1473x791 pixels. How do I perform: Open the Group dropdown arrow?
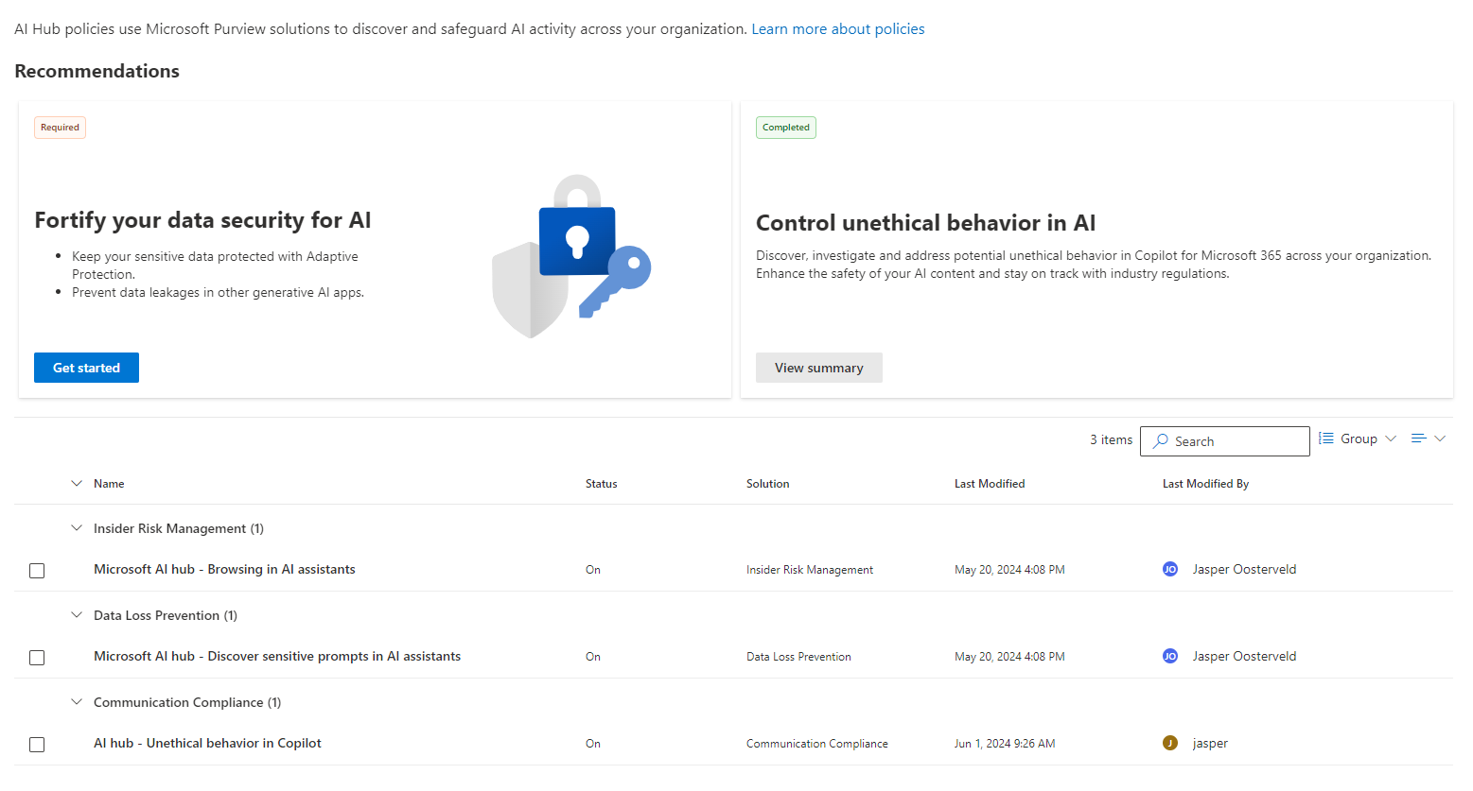pyautogui.click(x=1391, y=438)
